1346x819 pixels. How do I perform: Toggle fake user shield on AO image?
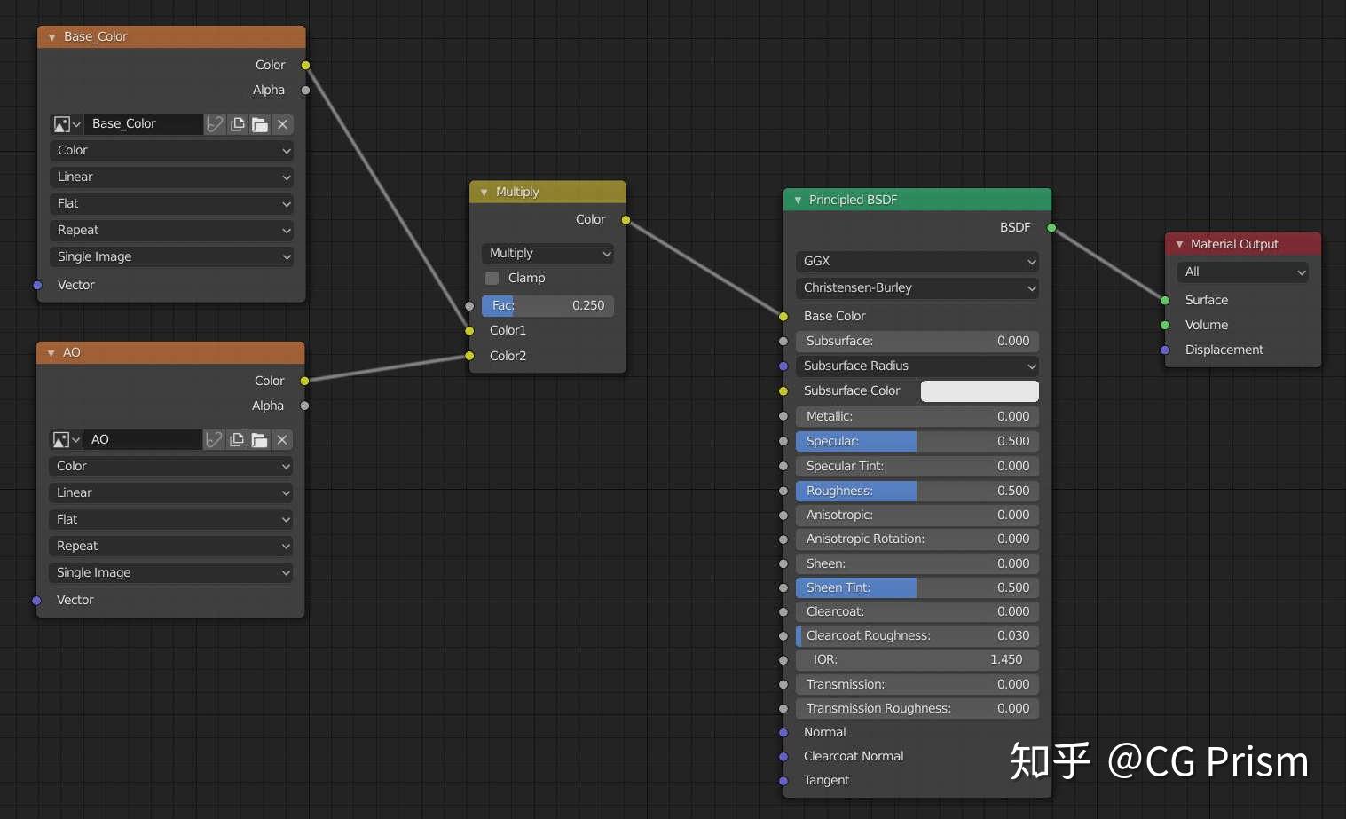pyautogui.click(x=214, y=440)
